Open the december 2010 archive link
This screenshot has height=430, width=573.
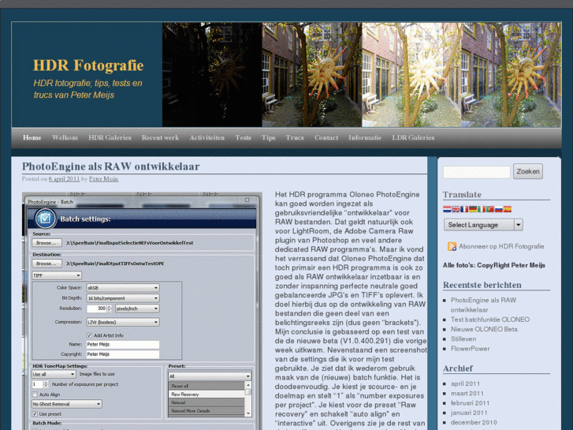[x=474, y=422]
